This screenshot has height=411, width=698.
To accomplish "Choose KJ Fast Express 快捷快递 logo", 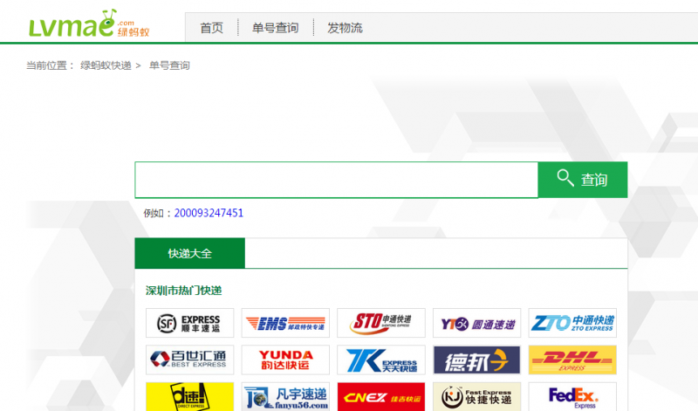I will coord(476,396).
